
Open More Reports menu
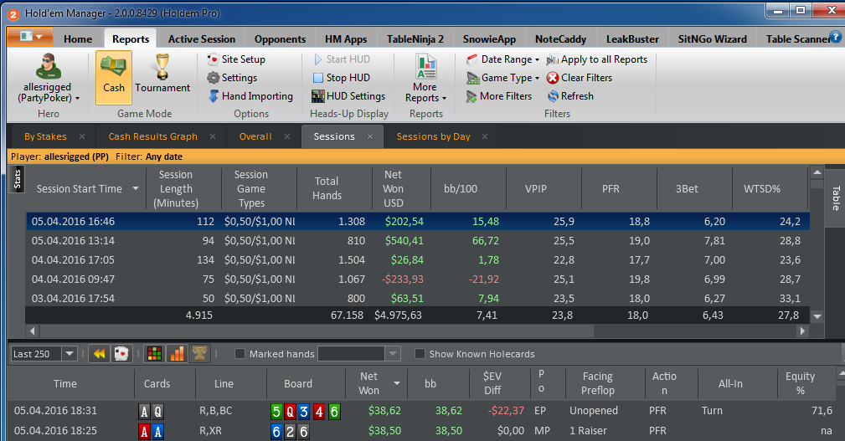(425, 79)
